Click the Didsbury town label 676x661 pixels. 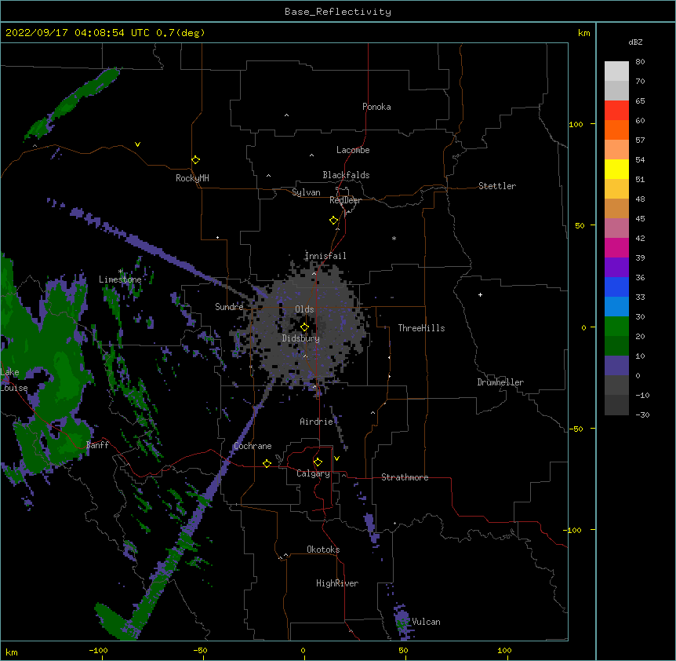pyautogui.click(x=300, y=338)
